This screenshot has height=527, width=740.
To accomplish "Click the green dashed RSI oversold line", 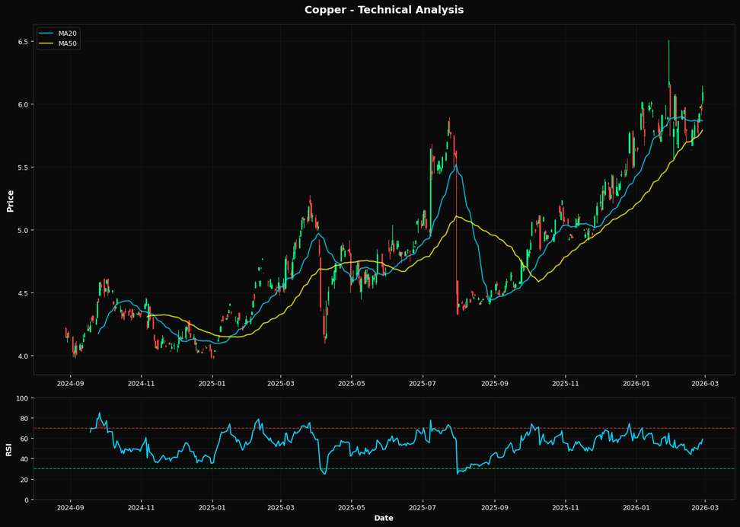I will 384,469.
